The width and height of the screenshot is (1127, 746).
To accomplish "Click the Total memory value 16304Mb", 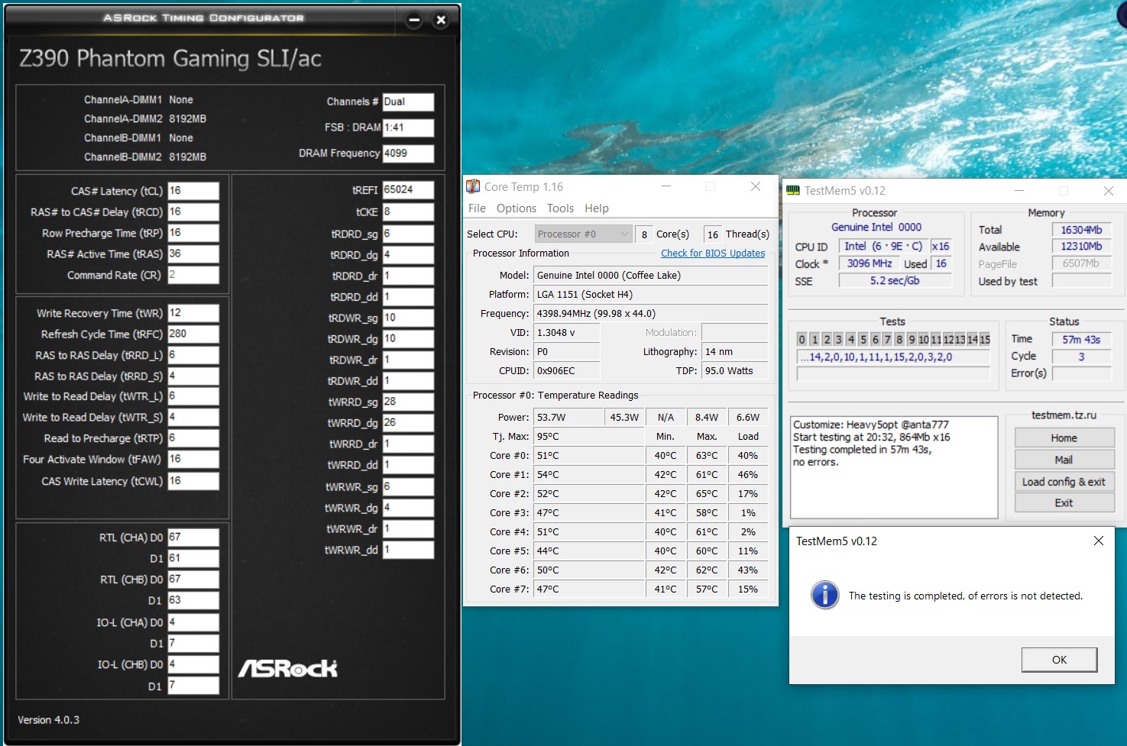I will [1081, 230].
